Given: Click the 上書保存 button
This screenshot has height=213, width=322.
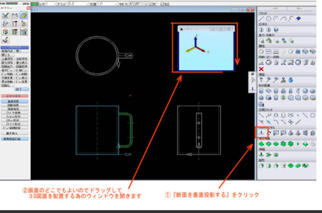Looking at the screenshot, I should click(x=8, y=59).
